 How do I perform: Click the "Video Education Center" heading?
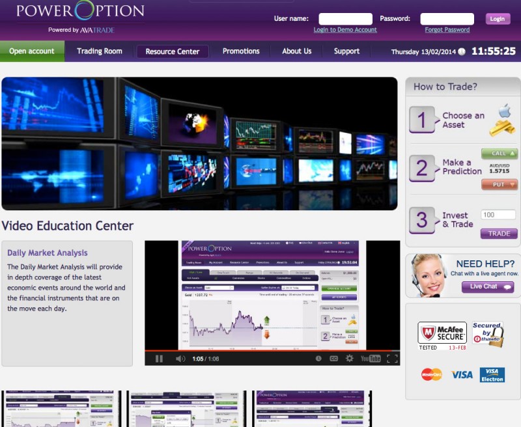click(x=68, y=226)
